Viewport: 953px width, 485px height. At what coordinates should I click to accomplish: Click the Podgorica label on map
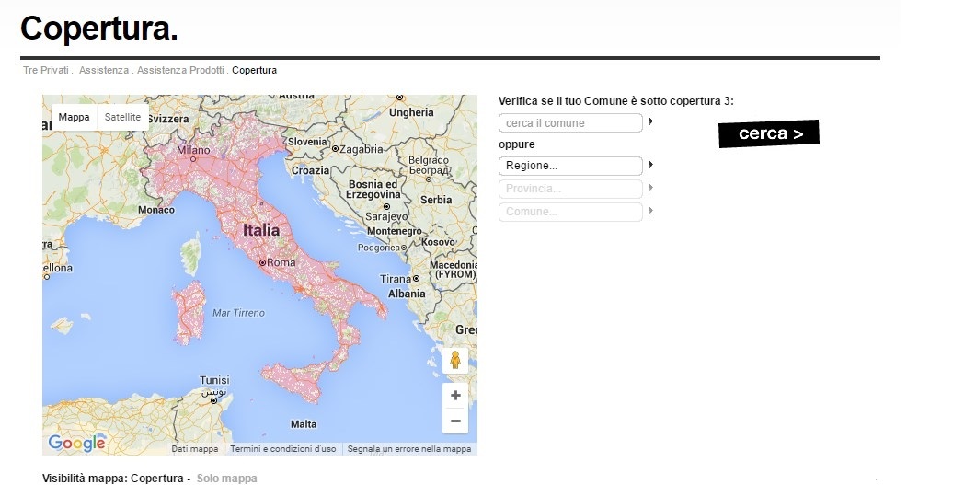pos(379,248)
